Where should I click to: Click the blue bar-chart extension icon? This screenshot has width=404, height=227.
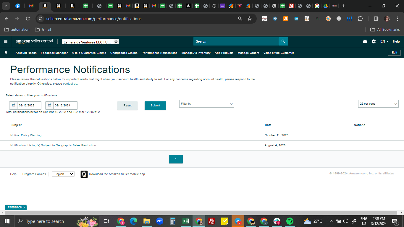pyautogui.click(x=350, y=19)
